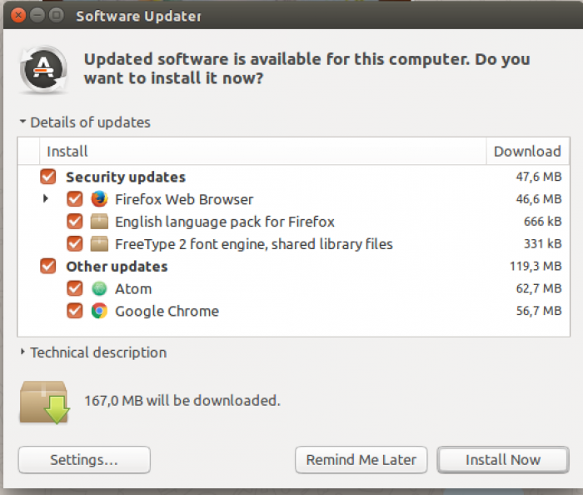Open the Settings... dialog

(84, 460)
